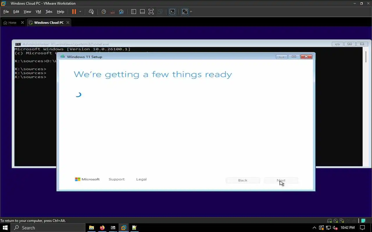
Task: Click the full screen mode toolbar icon
Action: point(151,12)
